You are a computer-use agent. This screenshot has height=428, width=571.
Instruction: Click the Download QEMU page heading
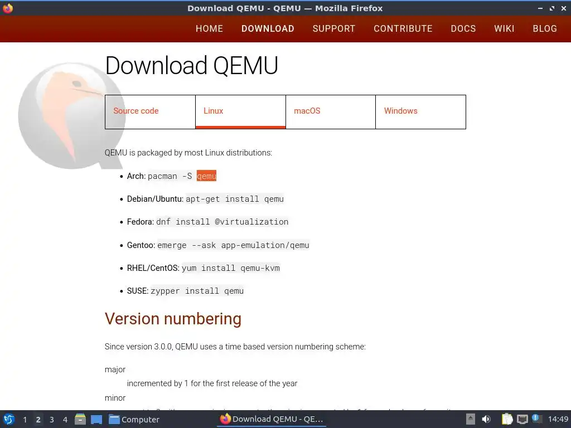click(192, 66)
